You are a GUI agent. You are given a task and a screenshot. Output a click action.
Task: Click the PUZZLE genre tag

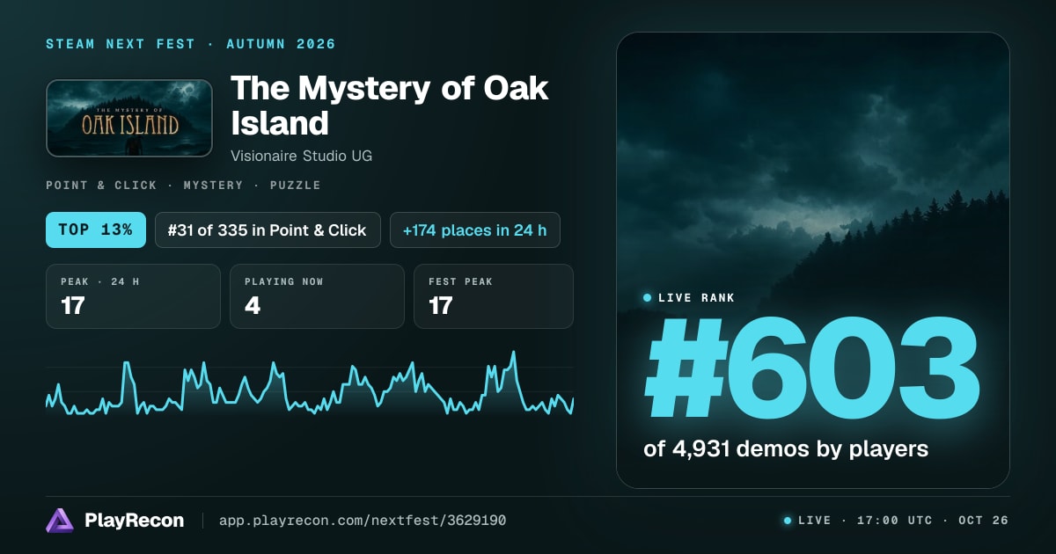tap(295, 186)
